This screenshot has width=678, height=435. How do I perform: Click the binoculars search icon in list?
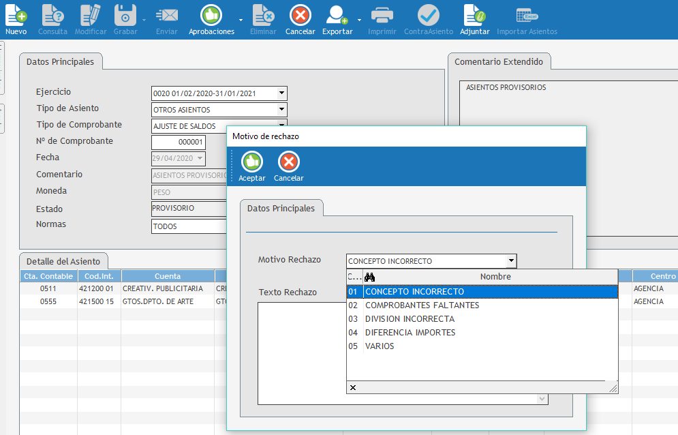tap(370, 277)
